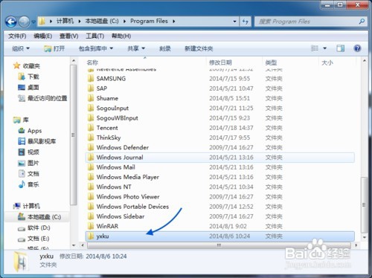Image resolution: width=372 pixels, height=278 pixels.
Task: Open 最近访问的位置 in the sidebar
Action: click(x=42, y=98)
